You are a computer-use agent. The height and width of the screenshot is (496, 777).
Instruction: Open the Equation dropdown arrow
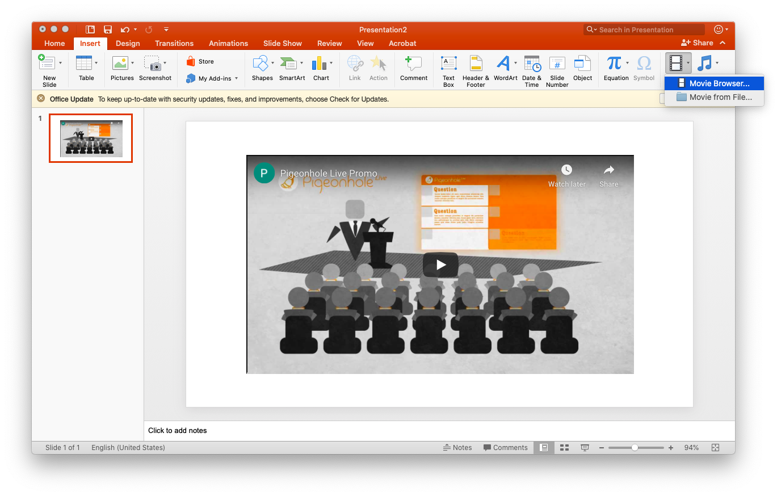[x=627, y=63]
